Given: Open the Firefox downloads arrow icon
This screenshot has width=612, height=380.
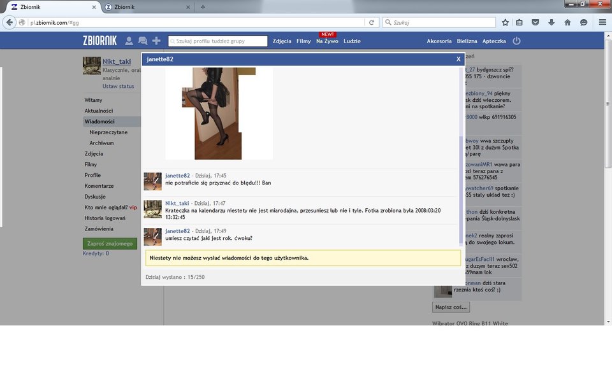Looking at the screenshot, I should pyautogui.click(x=551, y=22).
